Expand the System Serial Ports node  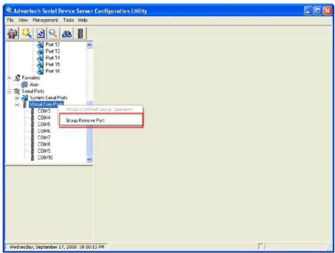point(17,98)
